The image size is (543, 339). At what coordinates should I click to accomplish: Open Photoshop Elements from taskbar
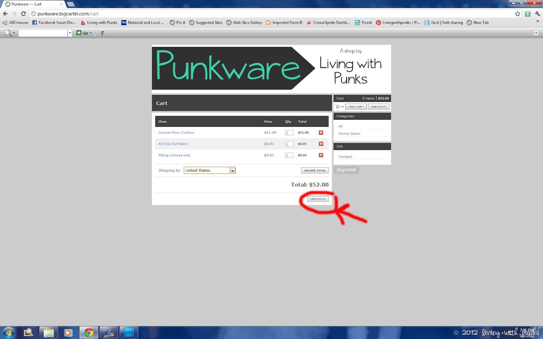[x=129, y=333]
